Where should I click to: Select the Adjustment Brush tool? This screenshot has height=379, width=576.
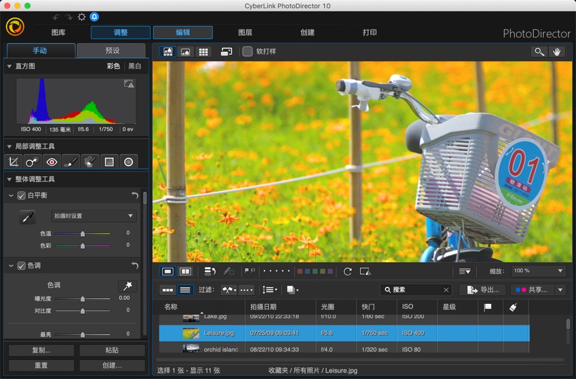[70, 162]
